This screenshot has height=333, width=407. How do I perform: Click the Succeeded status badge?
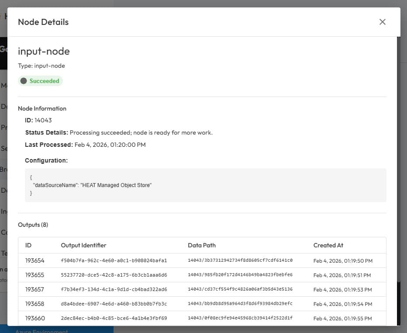pyautogui.click(x=40, y=81)
